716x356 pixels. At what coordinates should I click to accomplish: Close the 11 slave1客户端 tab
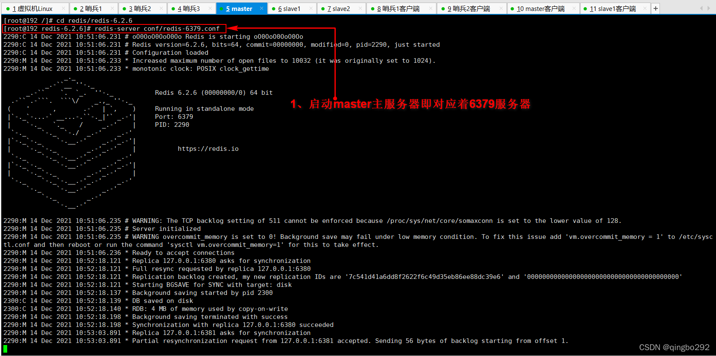tap(645, 8)
